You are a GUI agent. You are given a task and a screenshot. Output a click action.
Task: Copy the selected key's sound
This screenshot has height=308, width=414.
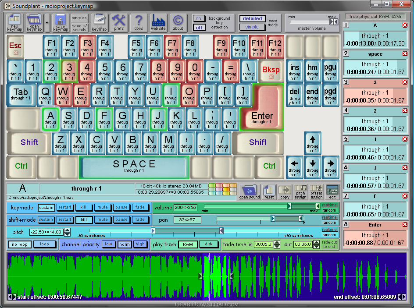point(285,192)
